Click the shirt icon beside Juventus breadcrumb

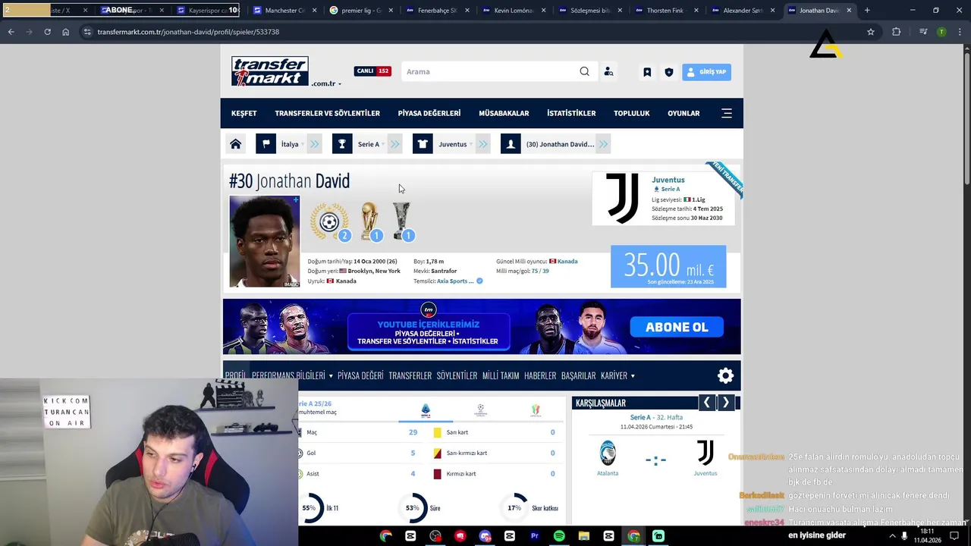423,144
